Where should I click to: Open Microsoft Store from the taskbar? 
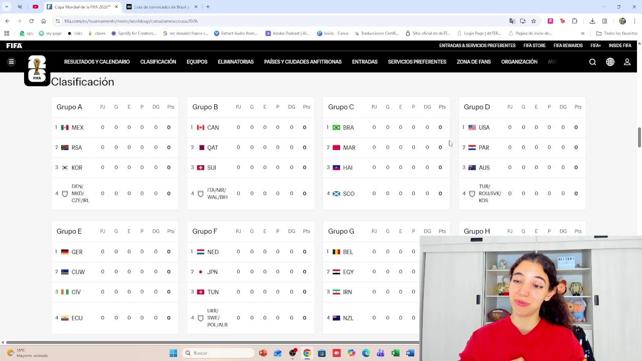[322, 353]
